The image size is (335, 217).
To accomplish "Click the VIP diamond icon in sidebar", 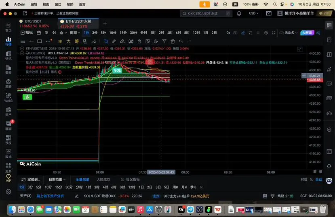I will pyautogui.click(x=8, y=178).
